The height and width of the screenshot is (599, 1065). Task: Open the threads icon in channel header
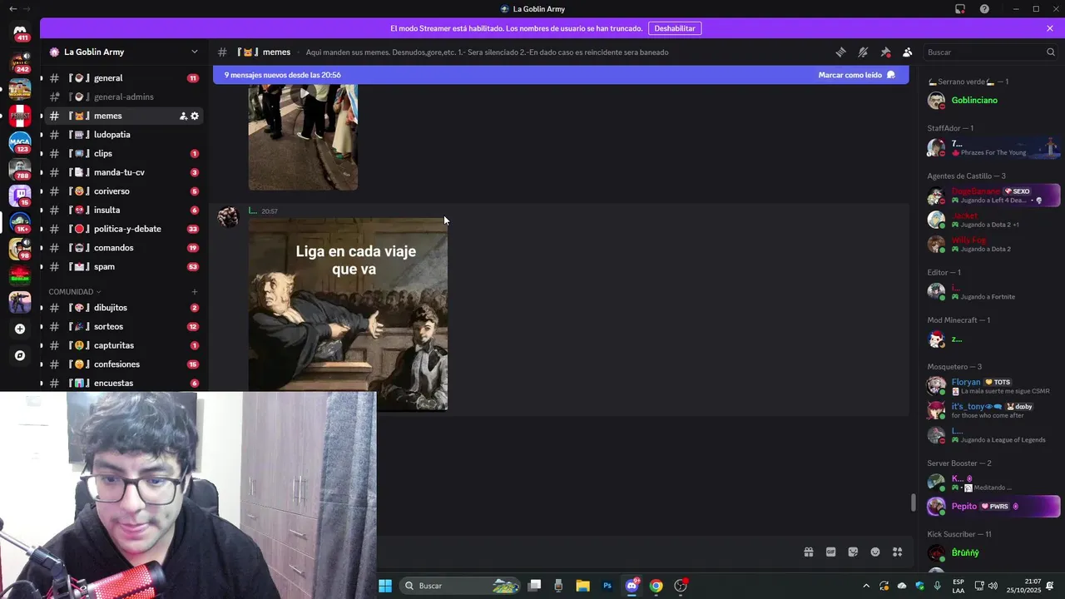pyautogui.click(x=840, y=52)
